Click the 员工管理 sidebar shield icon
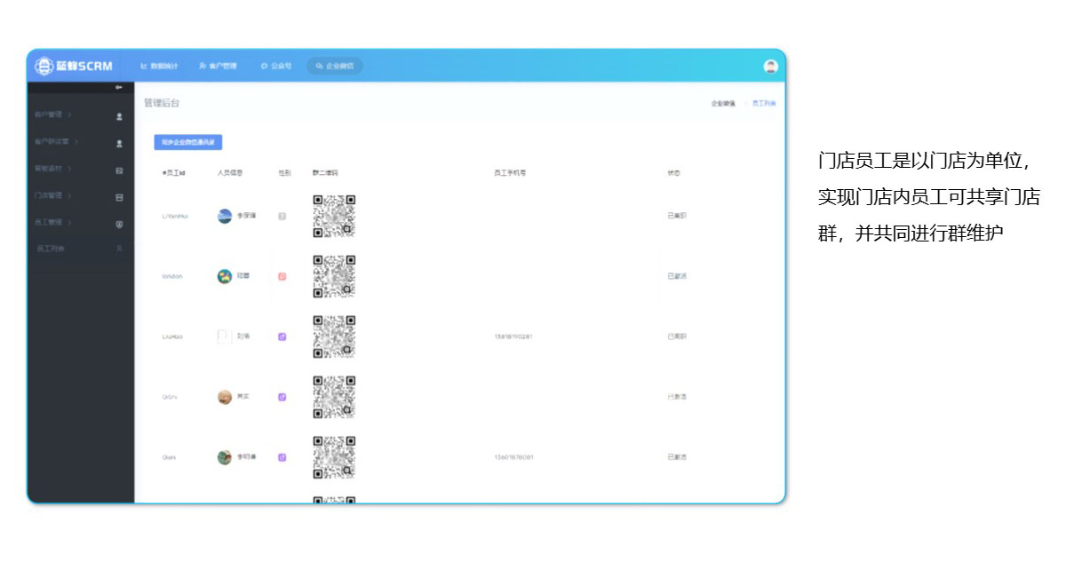 (x=120, y=224)
